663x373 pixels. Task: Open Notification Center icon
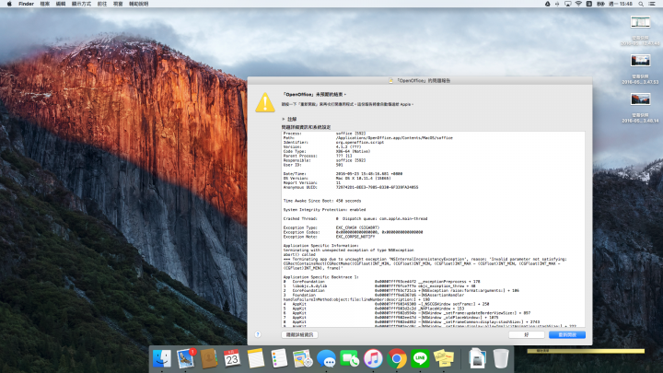(653, 4)
